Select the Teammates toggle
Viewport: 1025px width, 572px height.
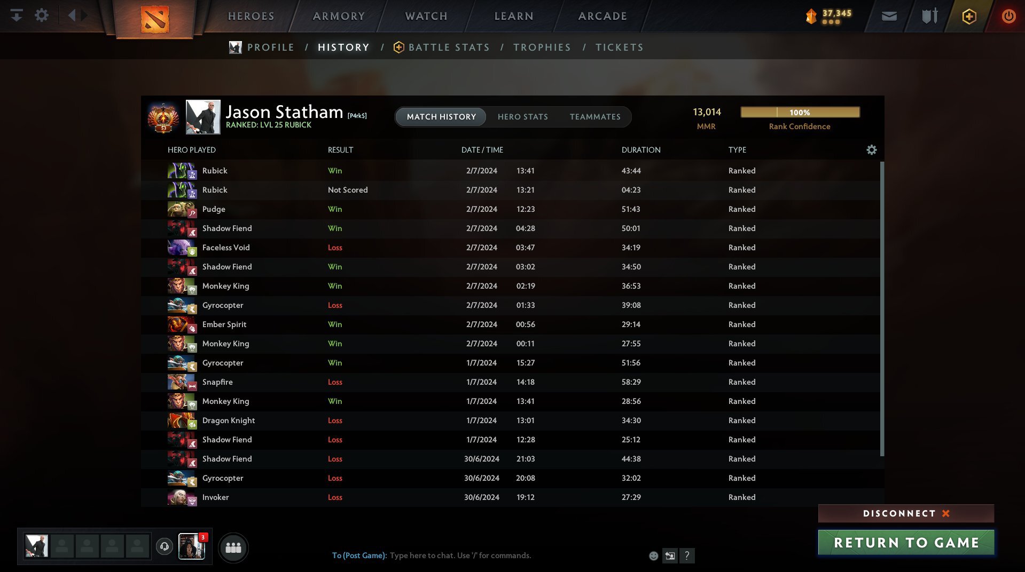[595, 117]
